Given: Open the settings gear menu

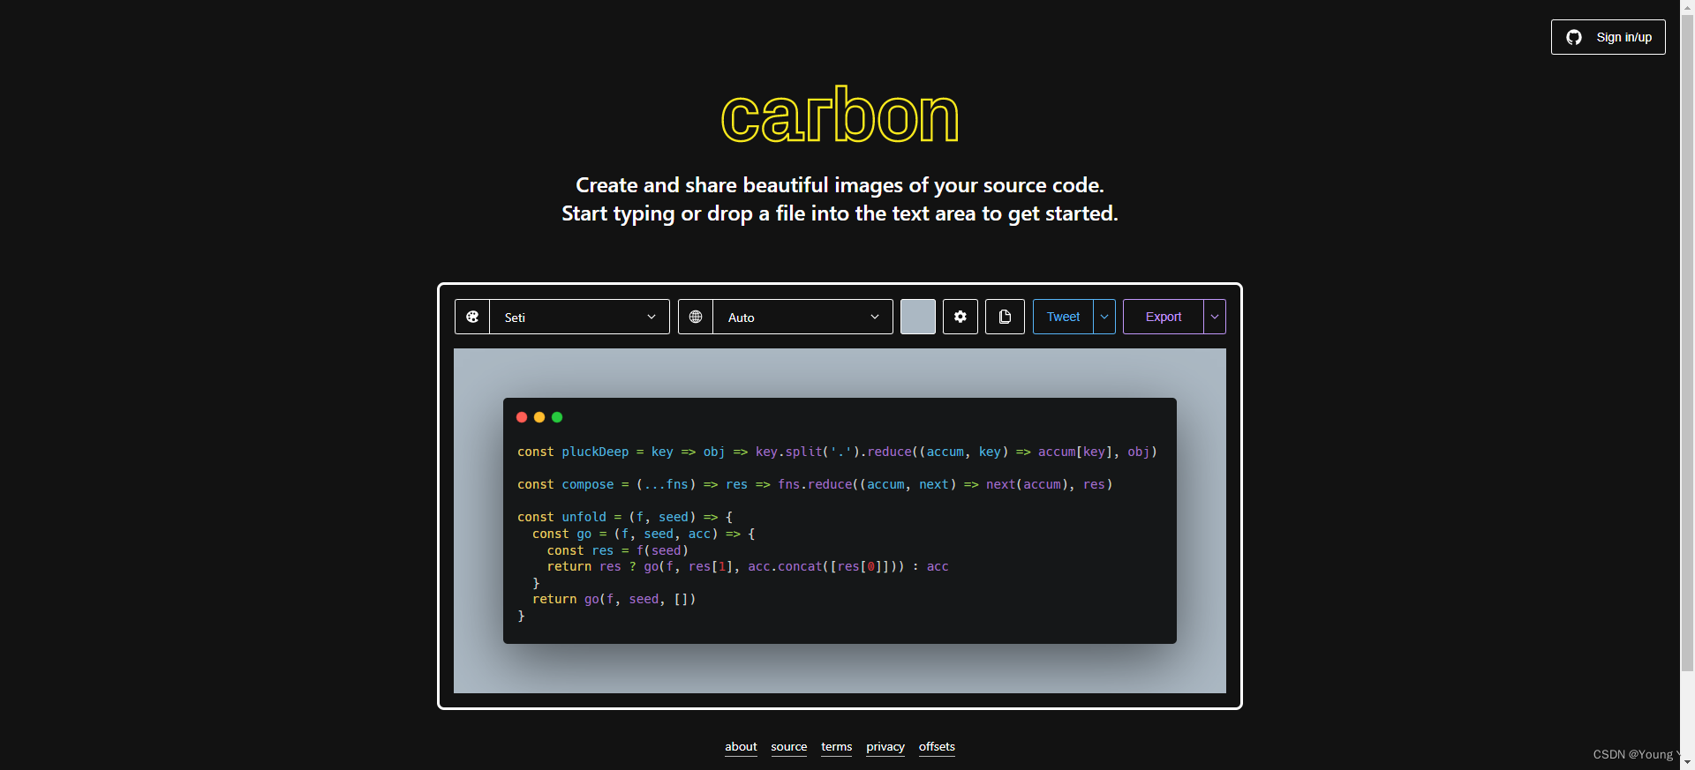Looking at the screenshot, I should coord(960,317).
